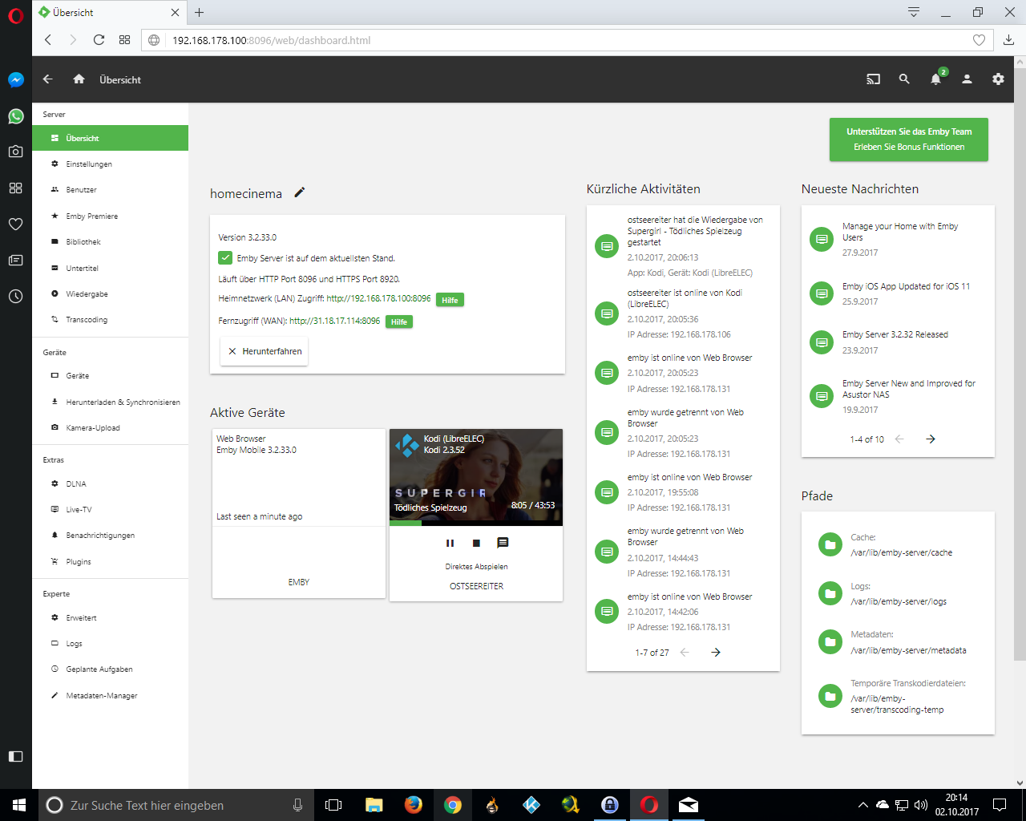Open Opera bookmarks heart in sidebar

pos(15,224)
